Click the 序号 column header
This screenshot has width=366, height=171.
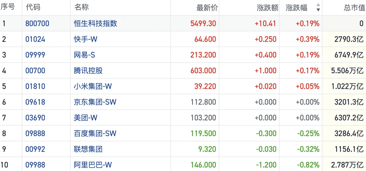[x=8, y=8]
